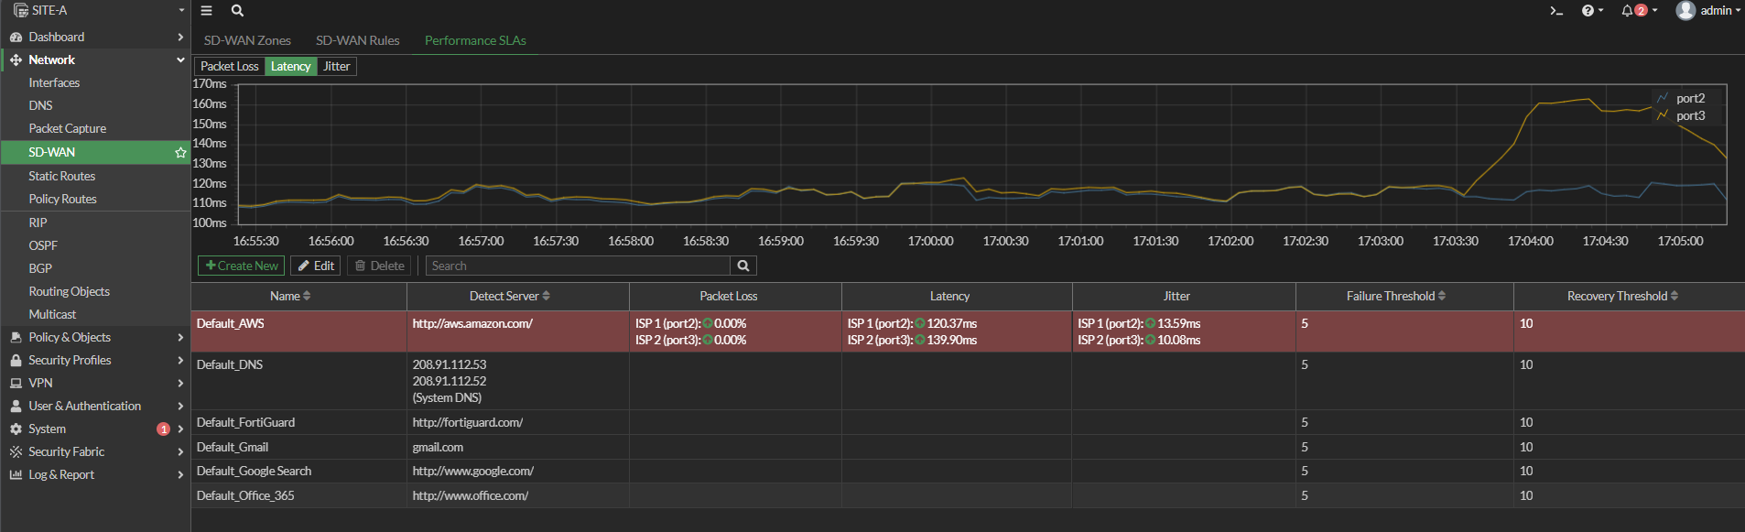Open the admin user dropdown
Viewport: 1745px width, 532px height.
[1707, 11]
